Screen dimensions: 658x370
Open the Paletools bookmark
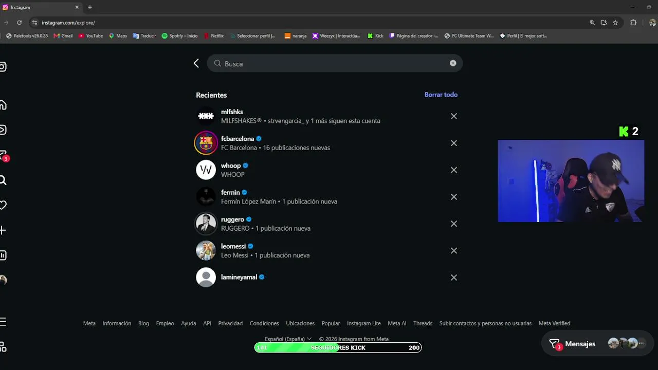pyautogui.click(x=27, y=36)
